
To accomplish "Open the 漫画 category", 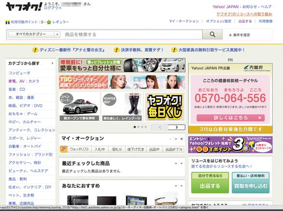I will click(30, 98).
